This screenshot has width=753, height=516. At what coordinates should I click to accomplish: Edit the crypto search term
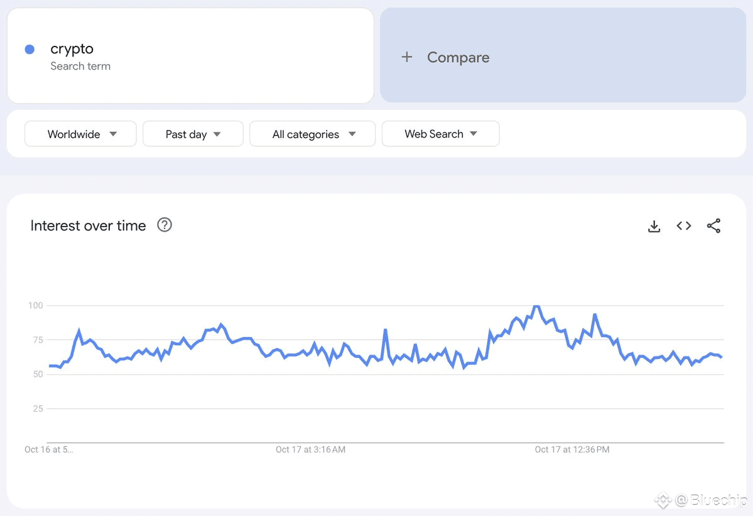pyautogui.click(x=72, y=49)
